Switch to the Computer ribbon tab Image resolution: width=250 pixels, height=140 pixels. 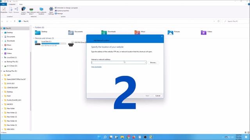pyautogui.click(x=12, y=4)
